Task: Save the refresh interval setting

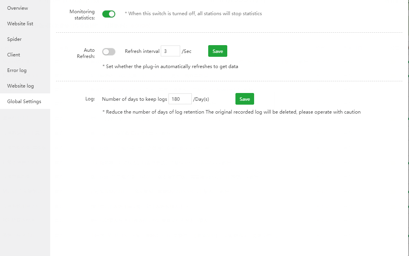Action: [x=218, y=51]
